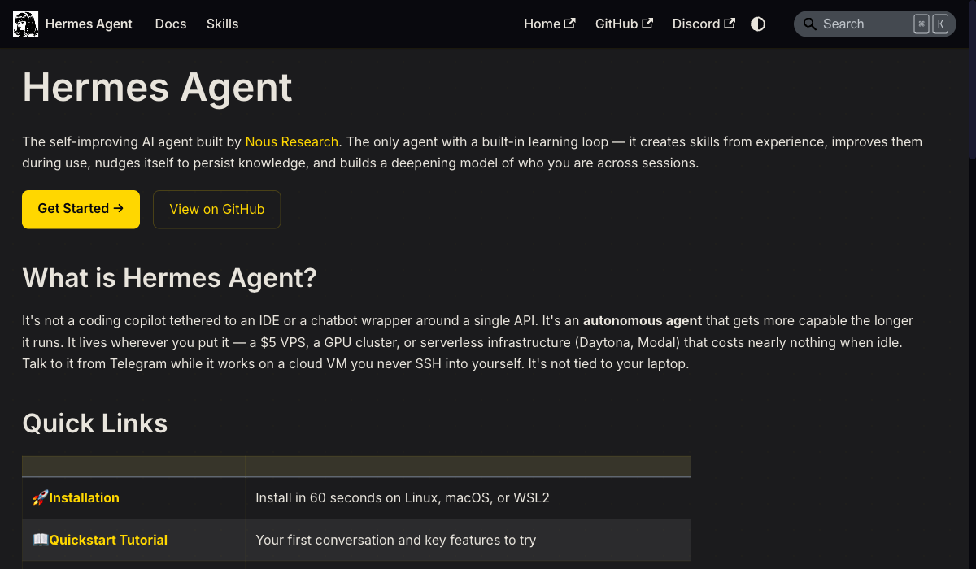976x569 pixels.
Task: Follow the Nous Research link
Action: 291,141
